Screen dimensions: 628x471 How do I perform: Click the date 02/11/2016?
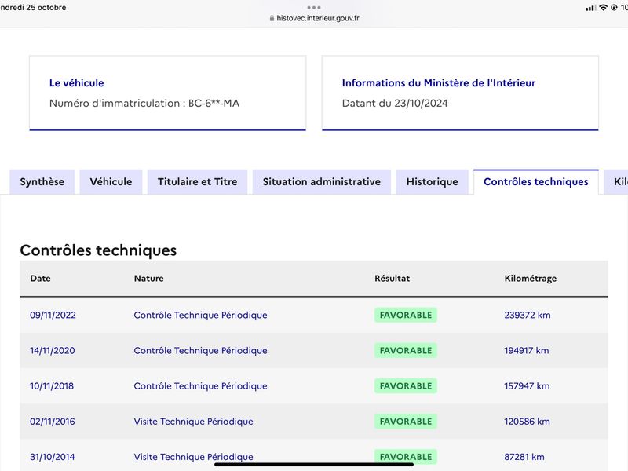coord(52,422)
